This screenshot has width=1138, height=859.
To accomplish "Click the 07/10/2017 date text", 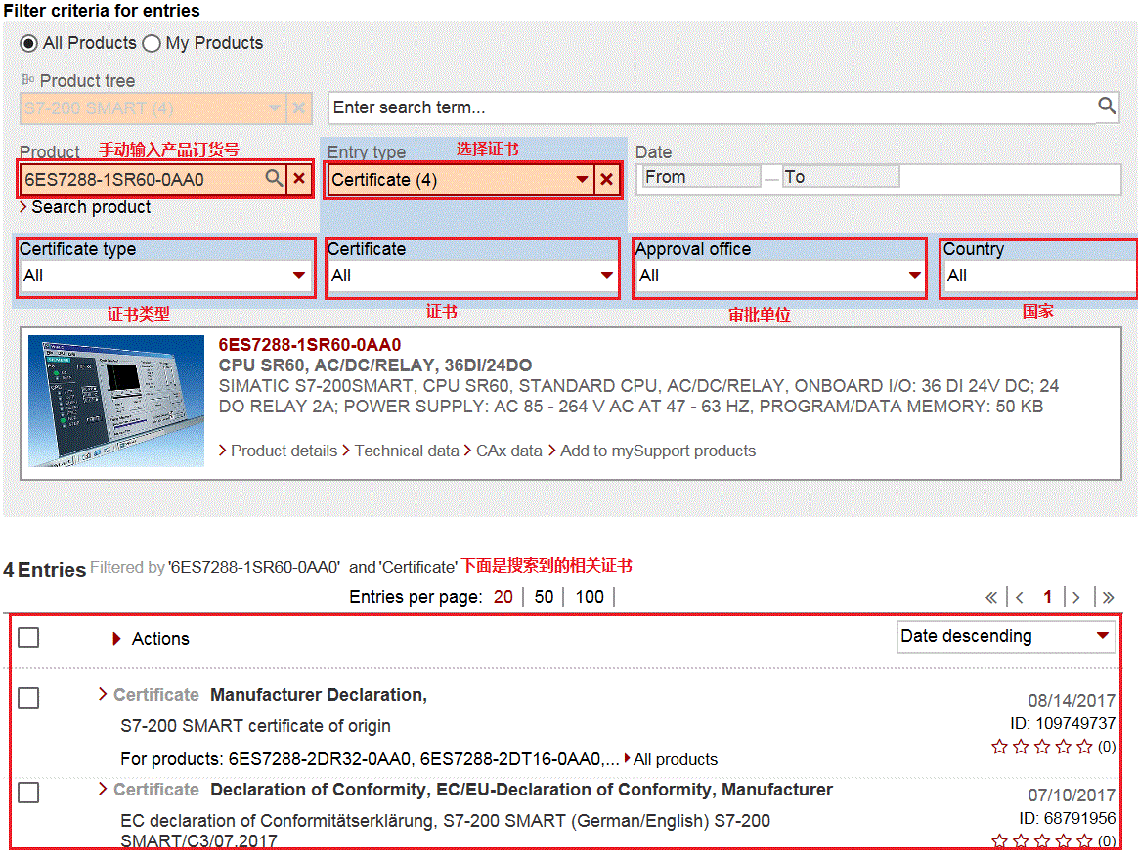I will tap(1072, 795).
